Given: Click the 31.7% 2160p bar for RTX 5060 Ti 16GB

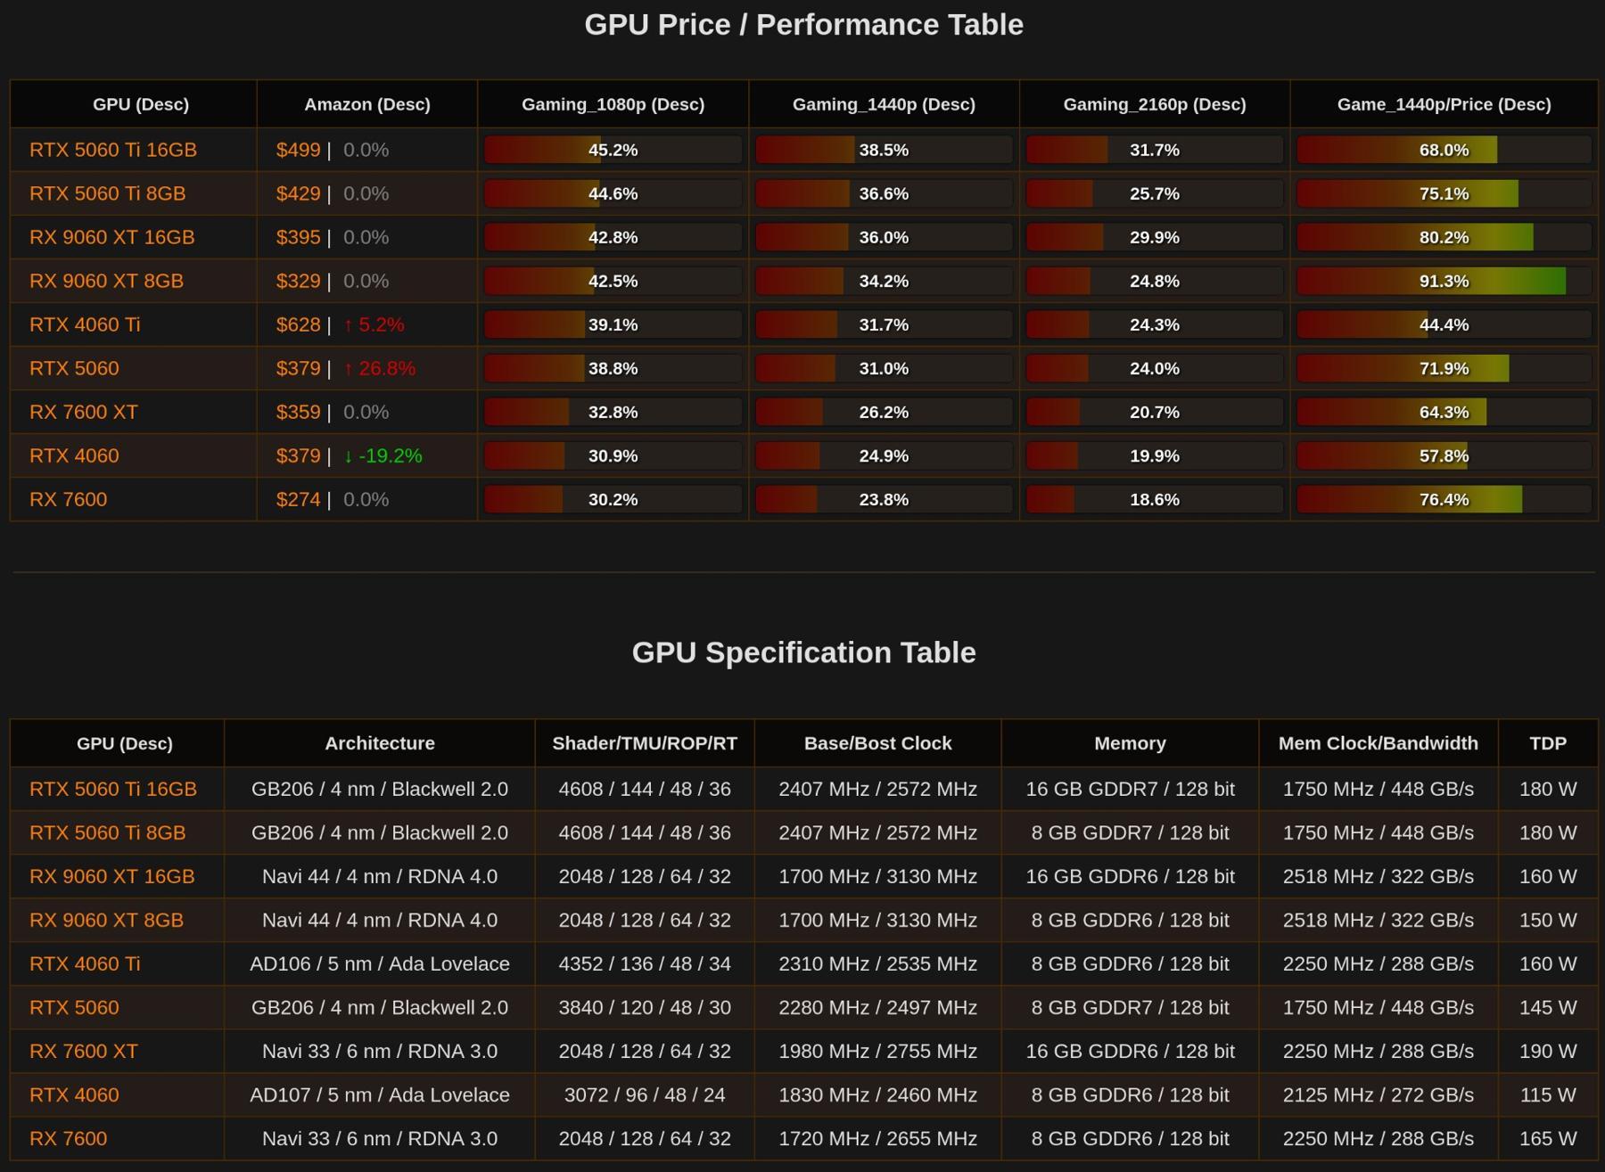Looking at the screenshot, I should click(1155, 150).
